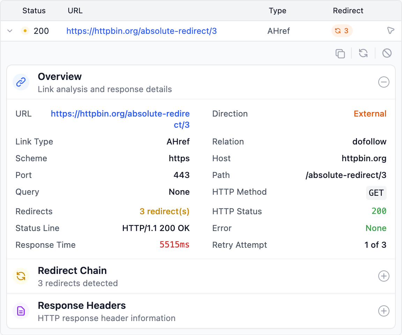
Task: Click the Type column header
Action: 277,11
